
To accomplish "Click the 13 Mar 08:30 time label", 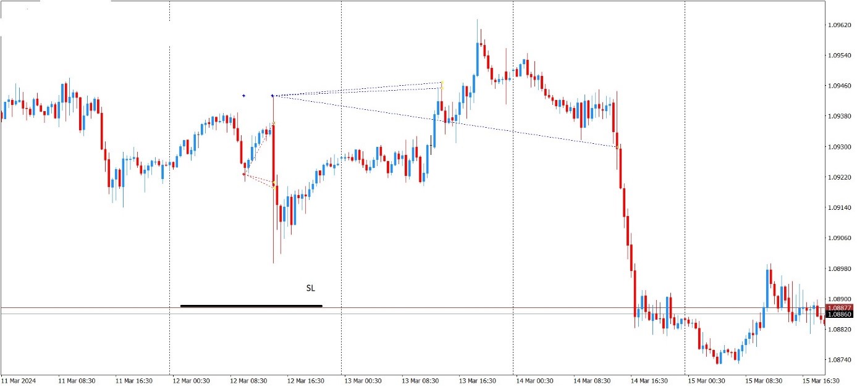I will point(421,381).
